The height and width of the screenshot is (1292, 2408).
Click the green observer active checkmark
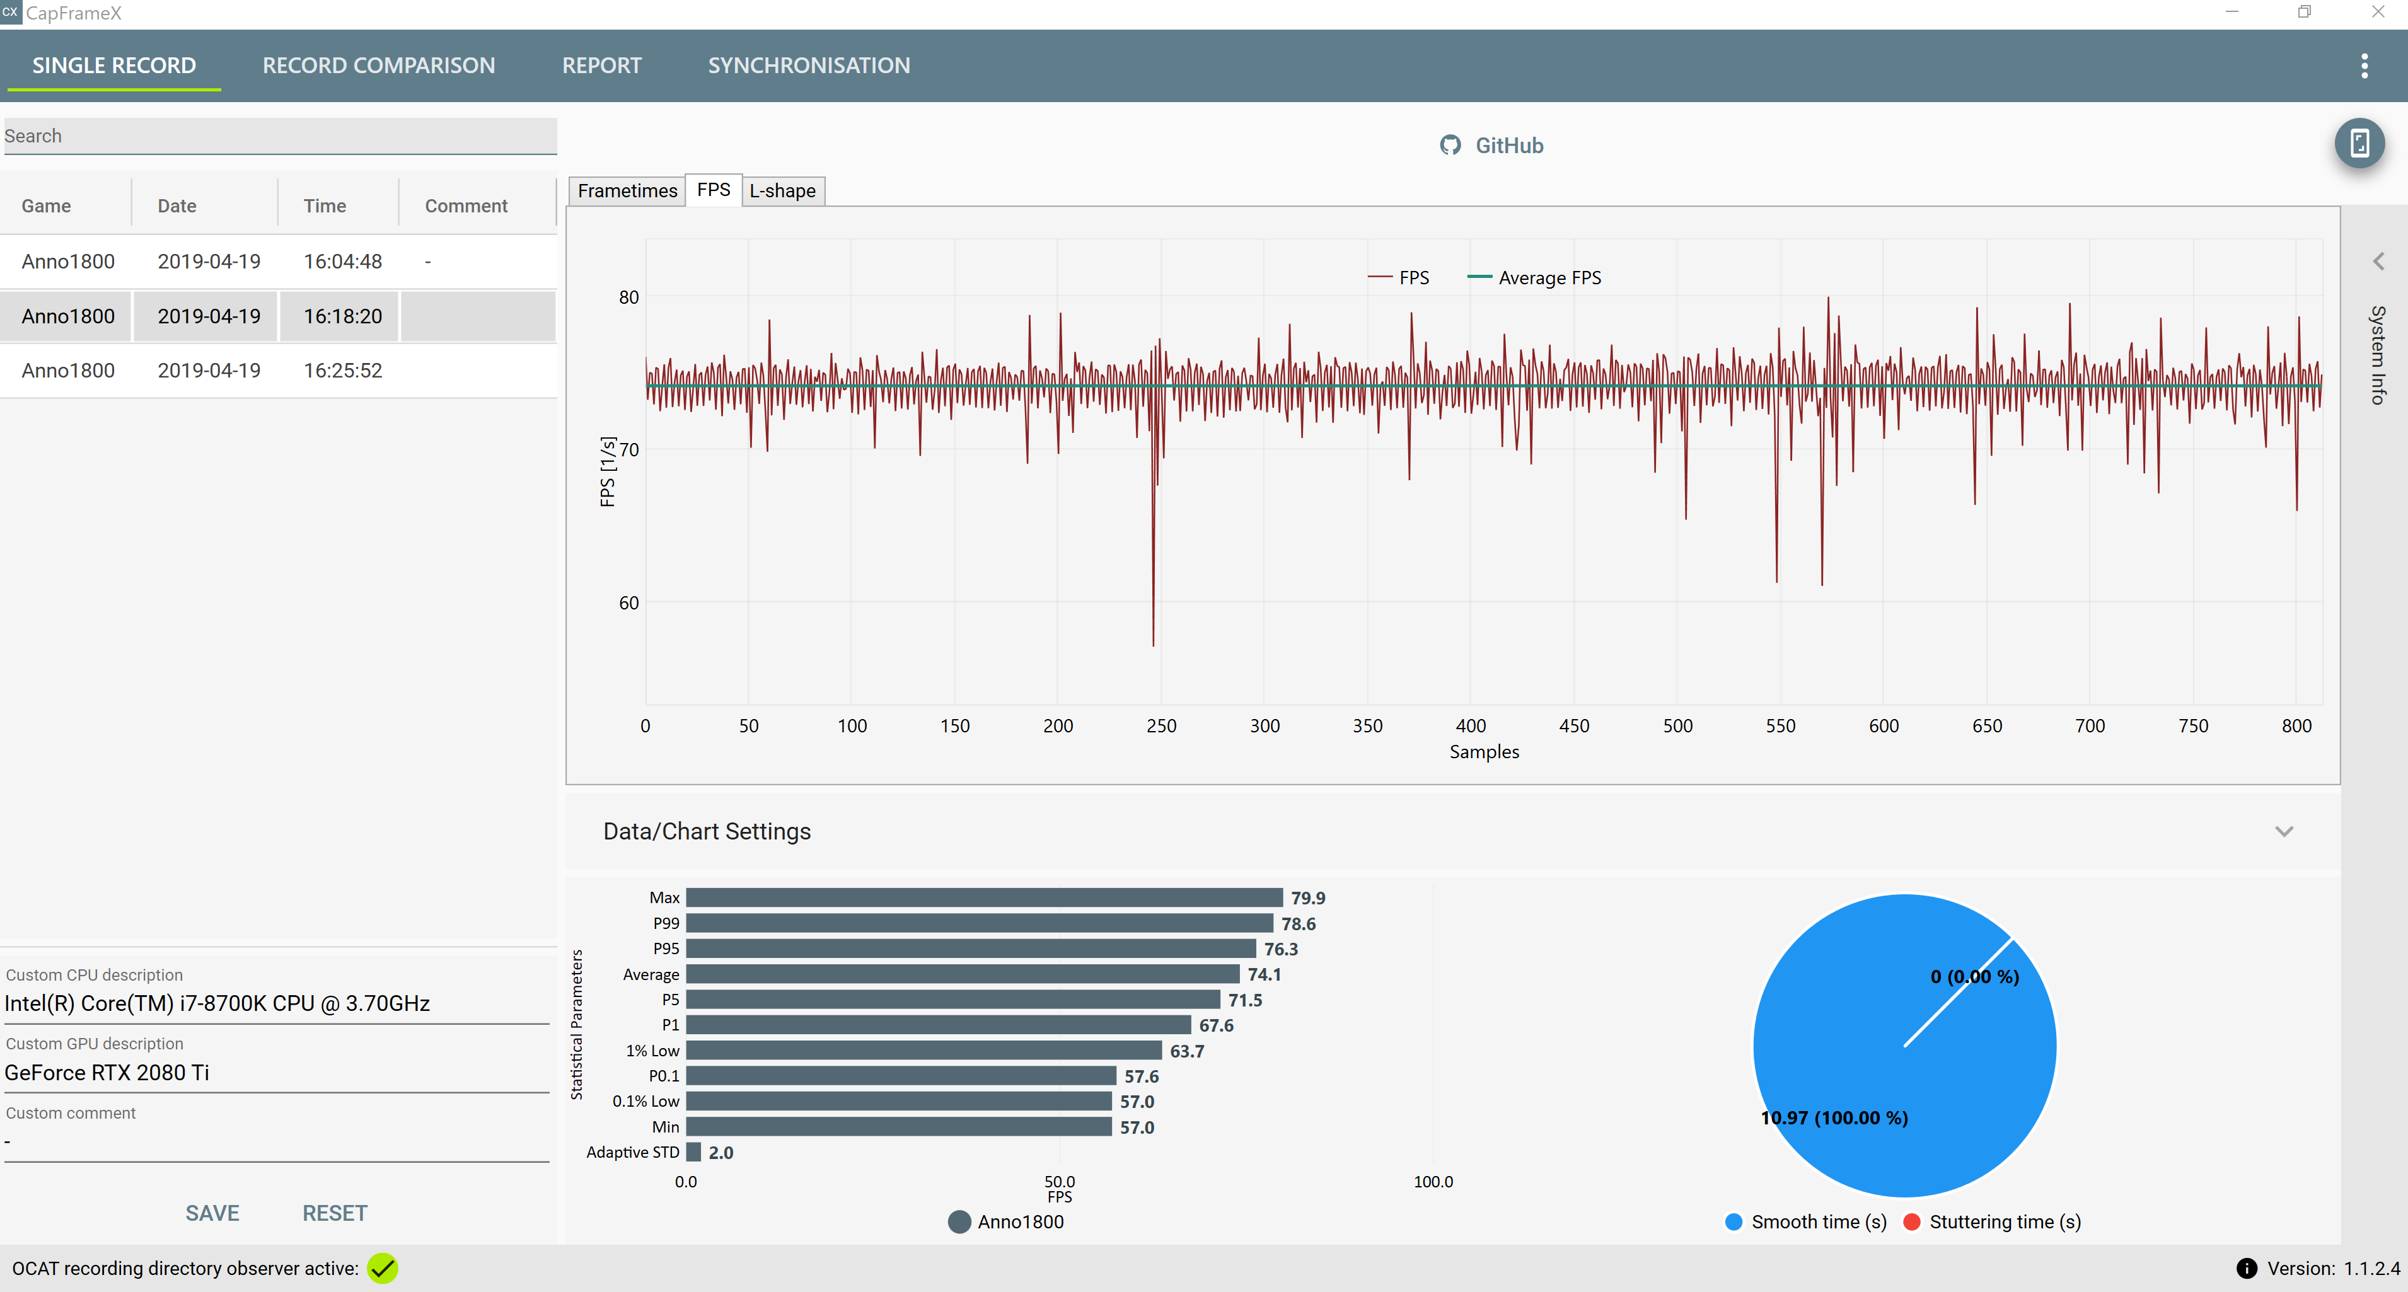(383, 1267)
